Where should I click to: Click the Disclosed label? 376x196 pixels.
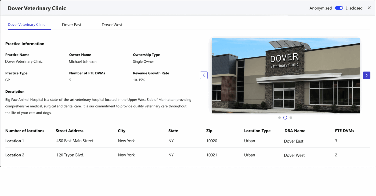click(x=354, y=8)
